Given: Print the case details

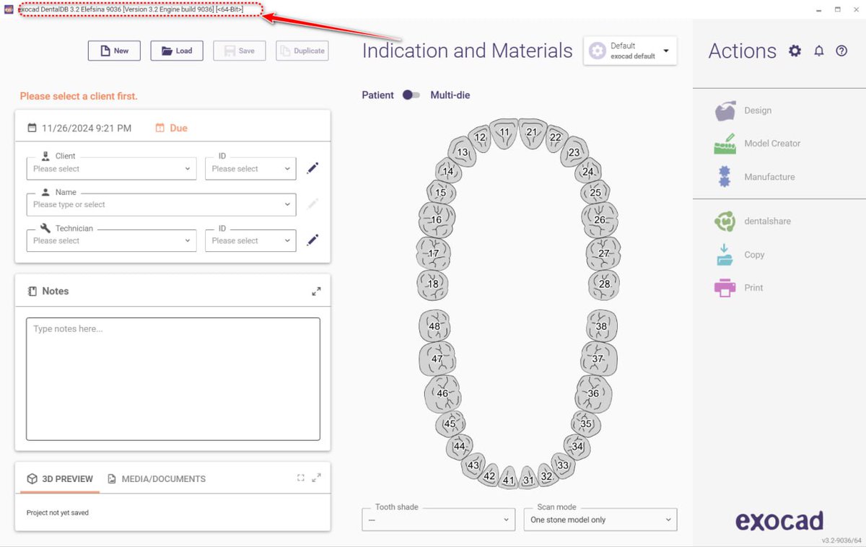Looking at the screenshot, I should [x=753, y=287].
